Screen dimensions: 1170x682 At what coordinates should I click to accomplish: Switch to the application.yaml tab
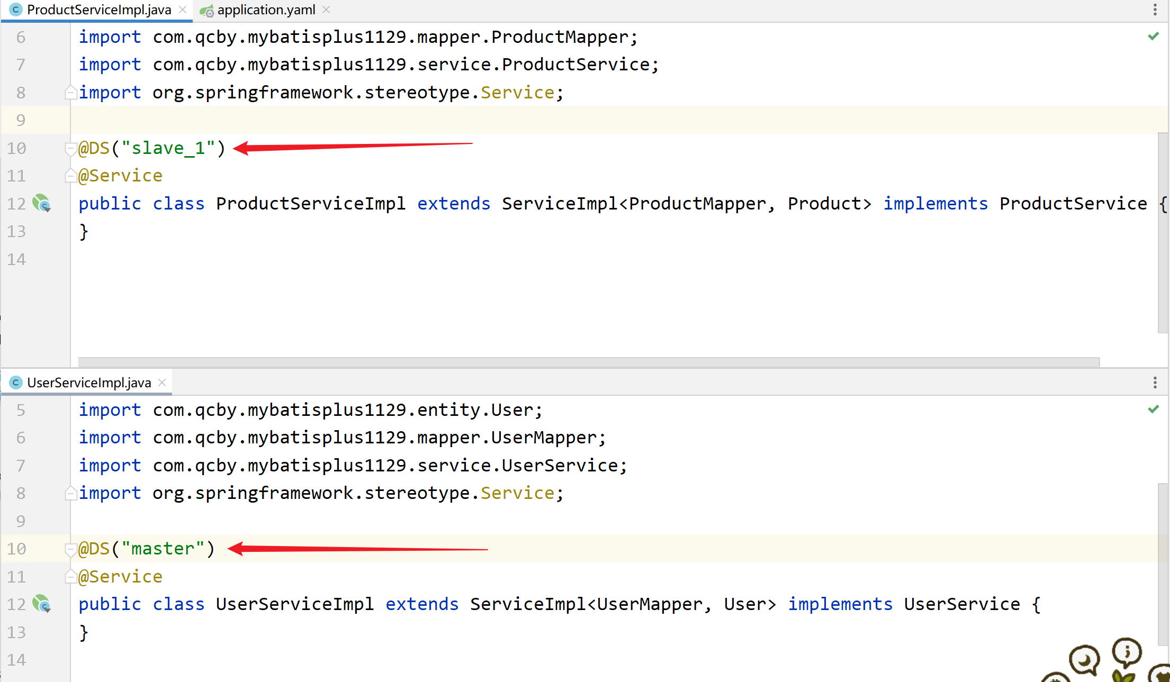[266, 10]
